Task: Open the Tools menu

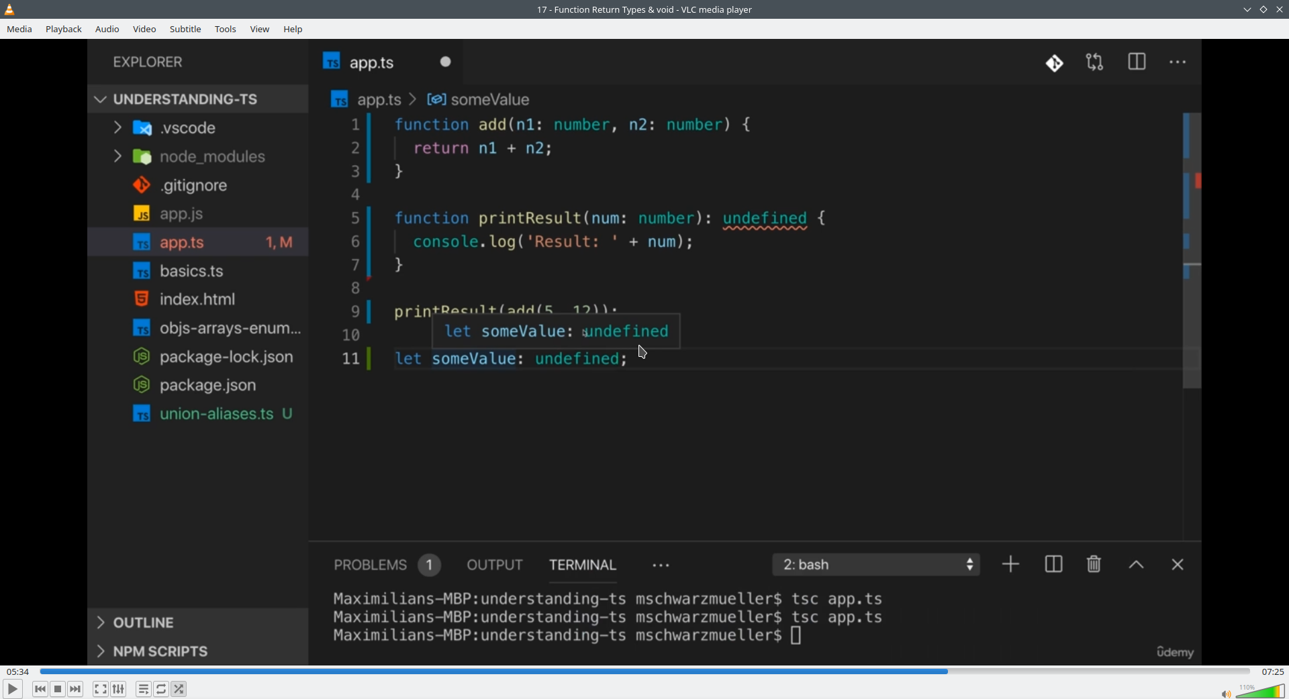Action: [226, 30]
